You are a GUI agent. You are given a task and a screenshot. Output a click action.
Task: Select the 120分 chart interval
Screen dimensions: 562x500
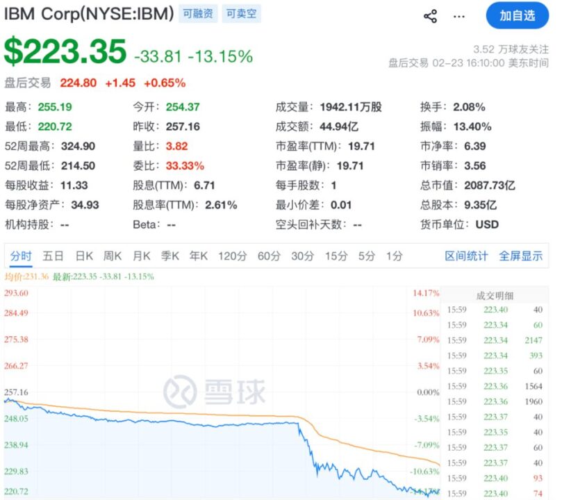(x=233, y=256)
